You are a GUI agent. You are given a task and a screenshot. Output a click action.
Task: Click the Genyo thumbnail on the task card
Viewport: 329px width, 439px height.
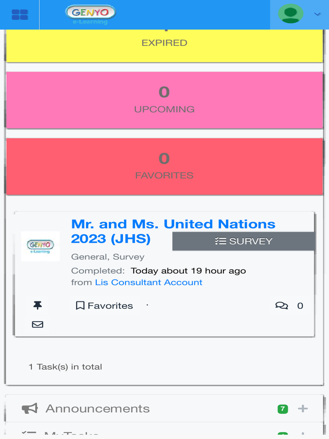(x=40, y=246)
